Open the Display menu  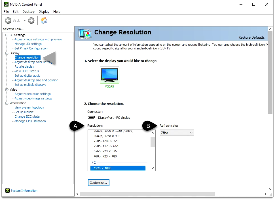pyautogui.click(x=44, y=12)
